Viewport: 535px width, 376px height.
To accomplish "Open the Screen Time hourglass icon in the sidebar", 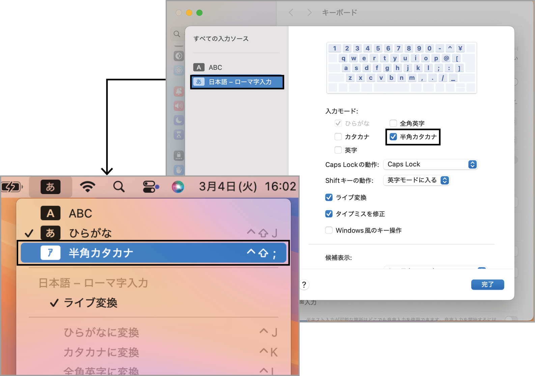I will (179, 135).
